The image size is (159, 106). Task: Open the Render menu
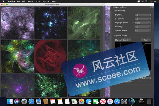[31, 2]
